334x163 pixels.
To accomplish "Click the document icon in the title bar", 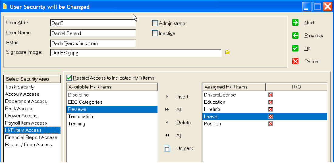I will pyautogui.click(x=5, y=7).
